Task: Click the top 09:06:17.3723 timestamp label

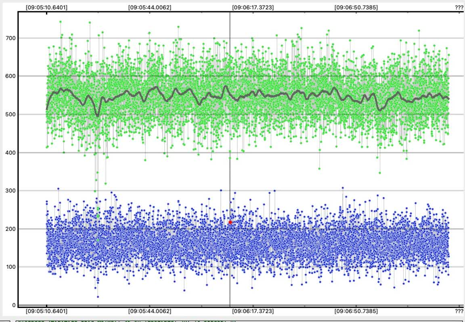Action: (253, 7)
